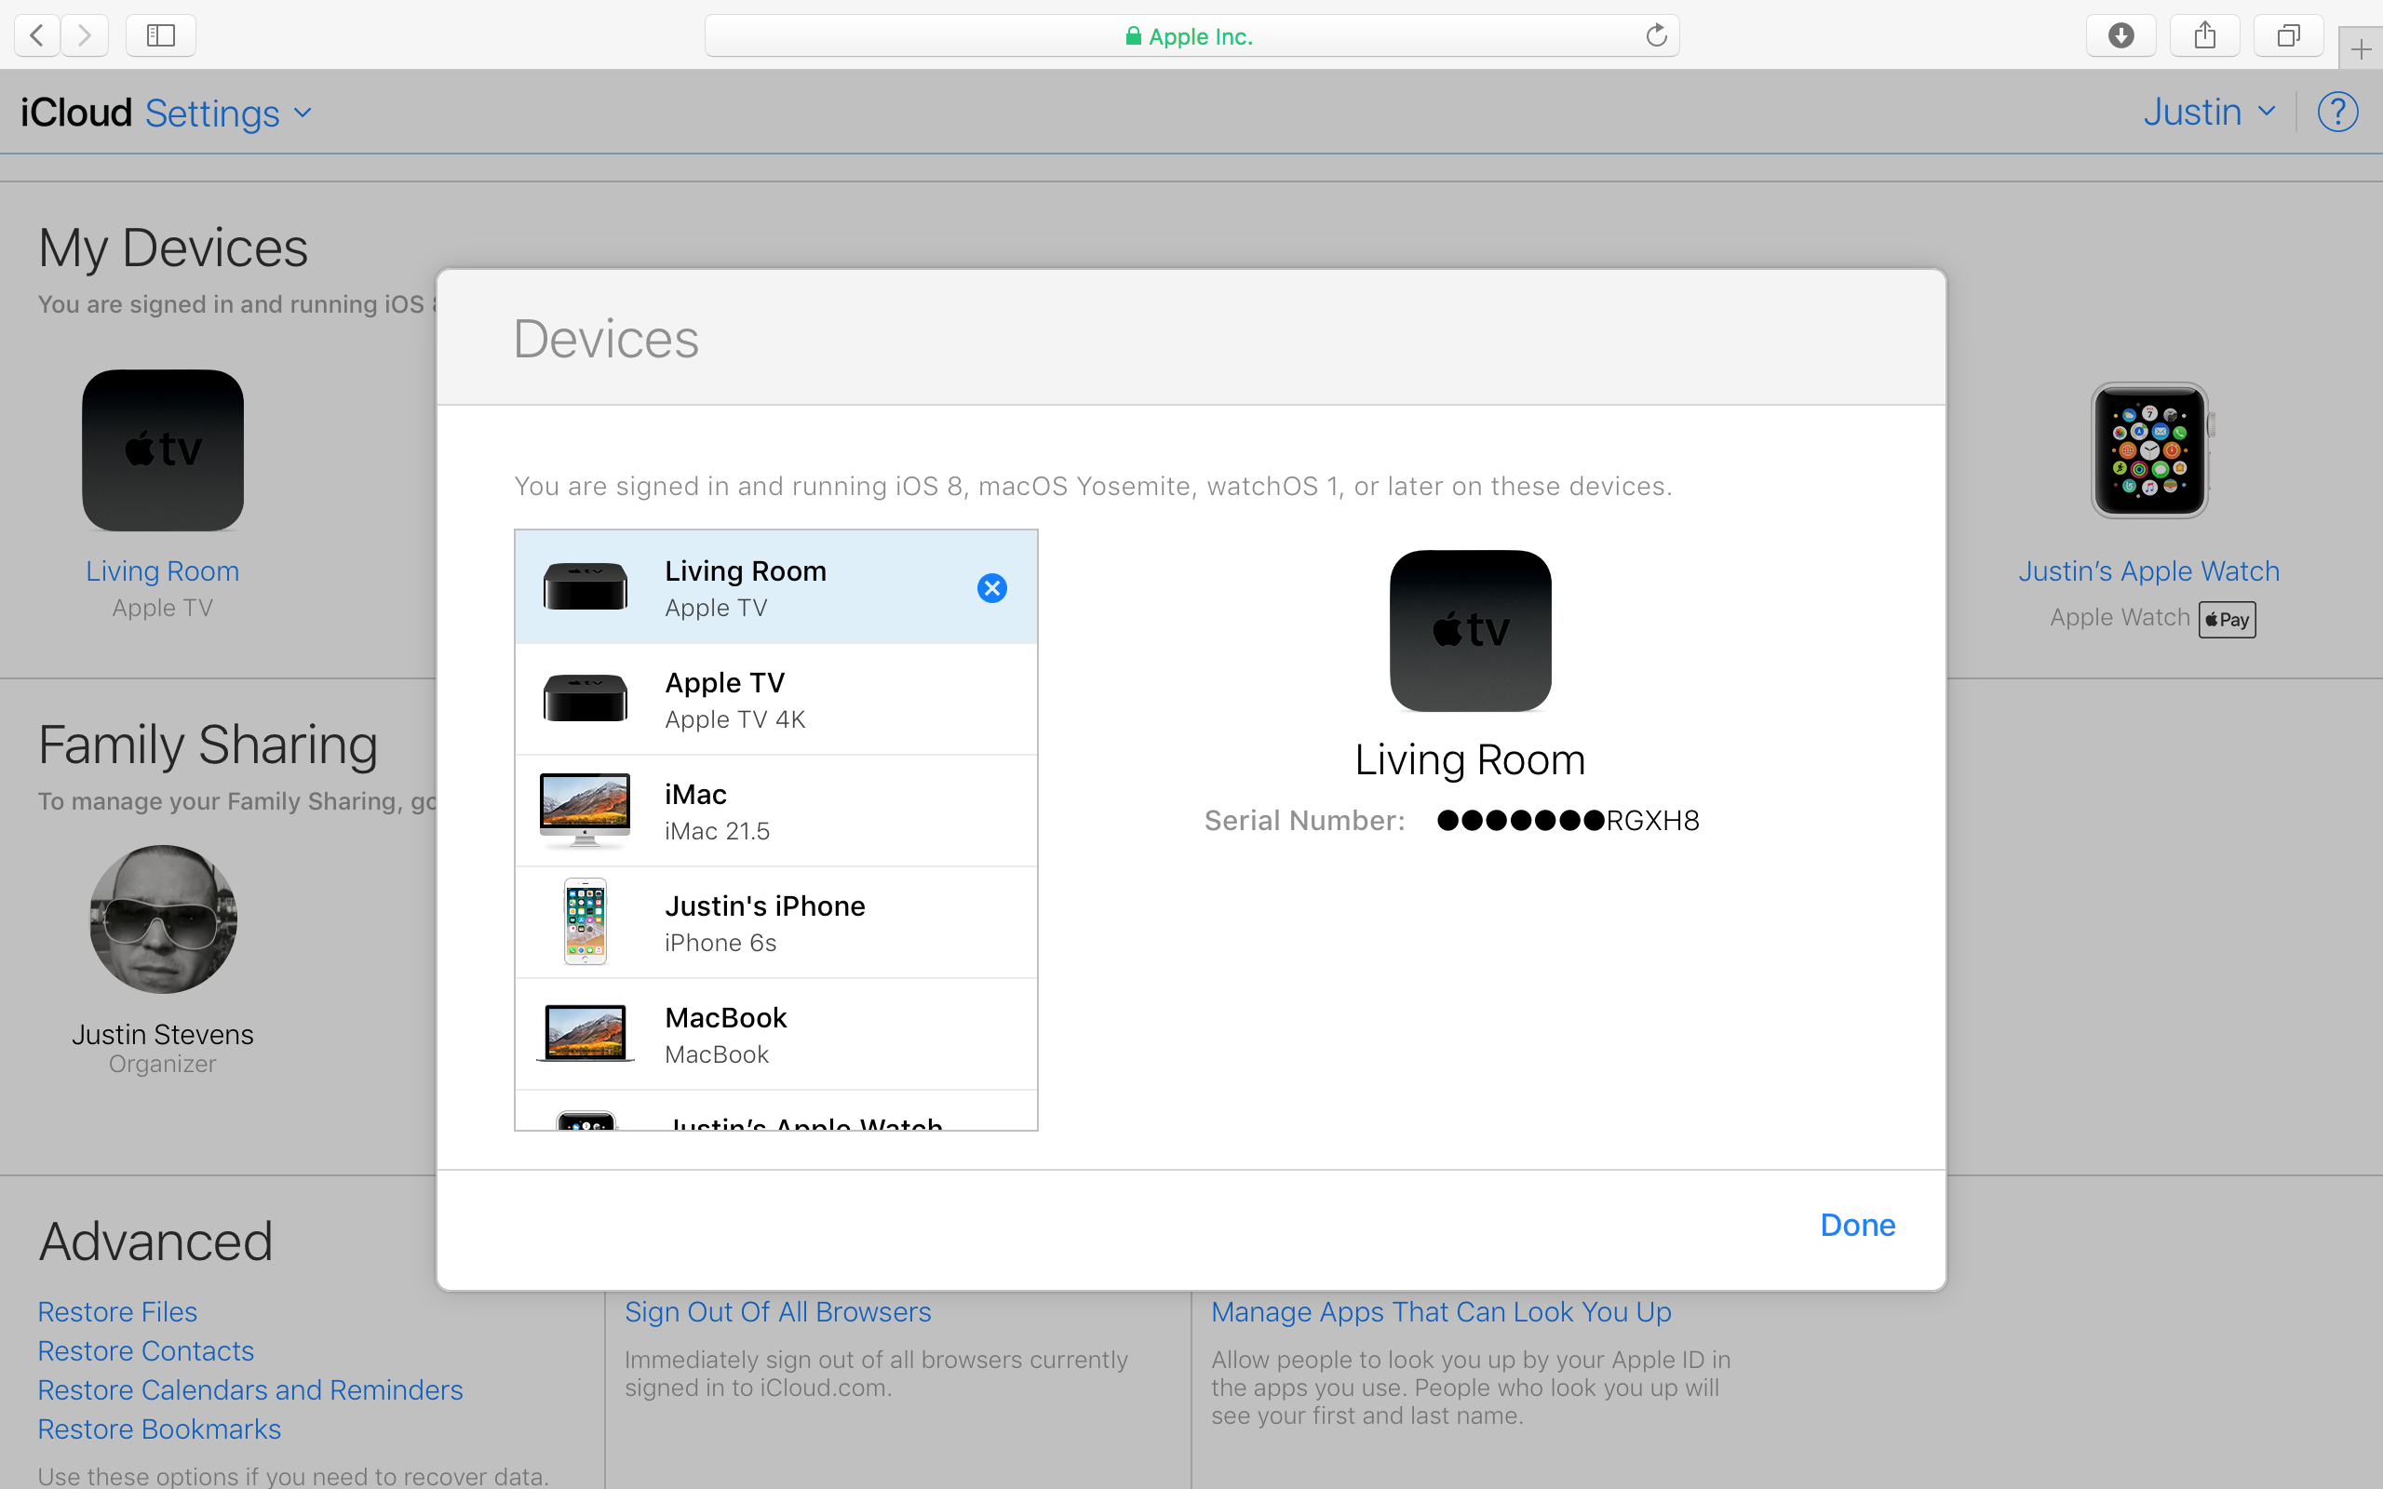Open iCloud help question mark icon
2383x1489 pixels.
pyautogui.click(x=2337, y=113)
